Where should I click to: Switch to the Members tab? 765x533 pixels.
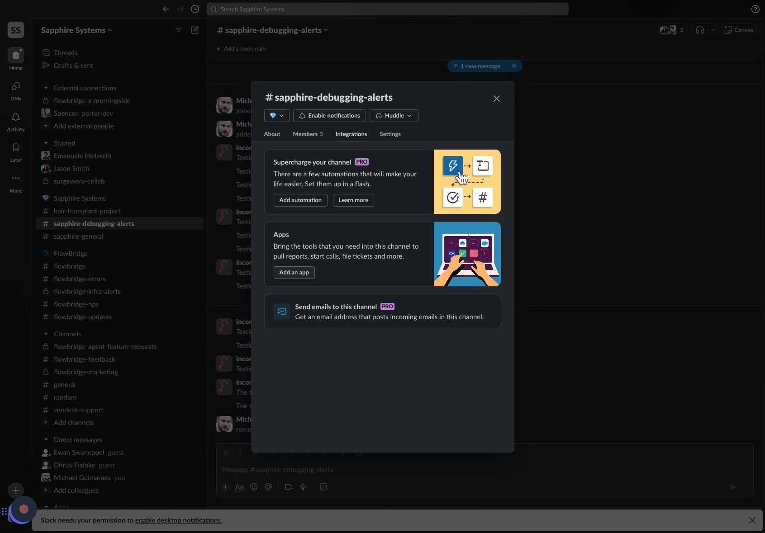(308, 134)
